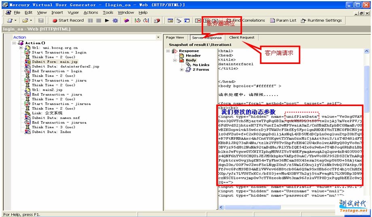Click the Start Record button
This screenshot has height=217, width=372.
[68, 20]
